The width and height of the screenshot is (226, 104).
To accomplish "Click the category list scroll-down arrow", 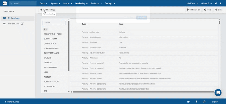I will pyautogui.click(x=69, y=92).
